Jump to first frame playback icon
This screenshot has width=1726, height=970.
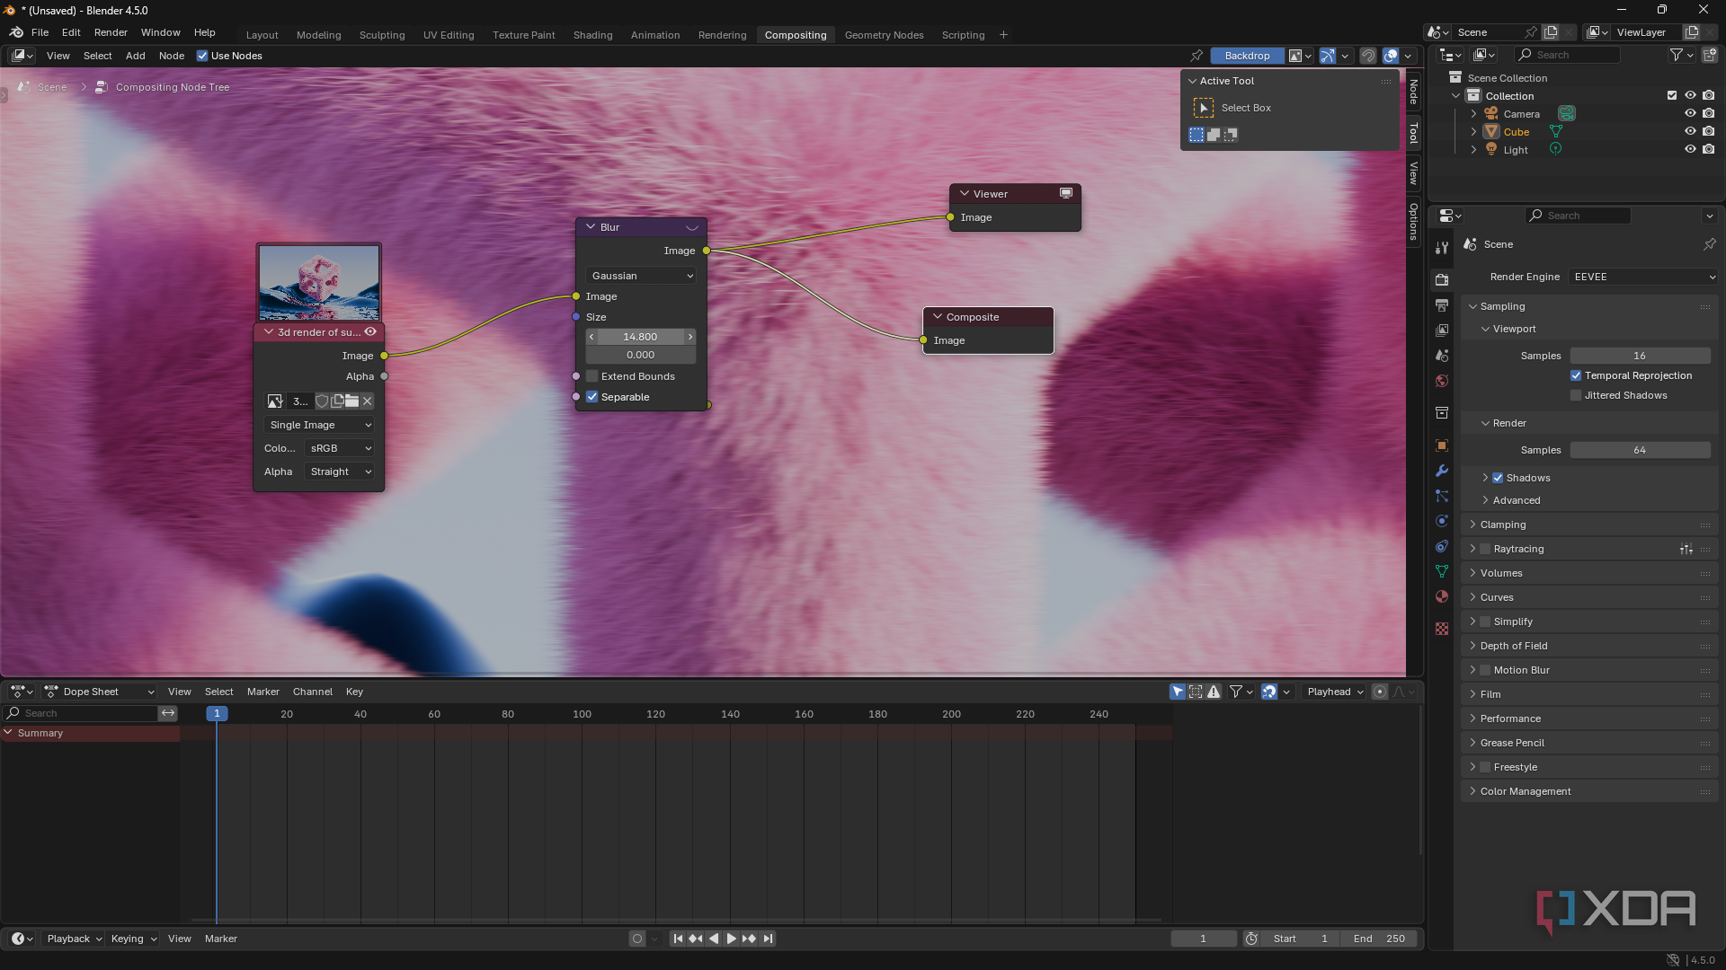[678, 939]
